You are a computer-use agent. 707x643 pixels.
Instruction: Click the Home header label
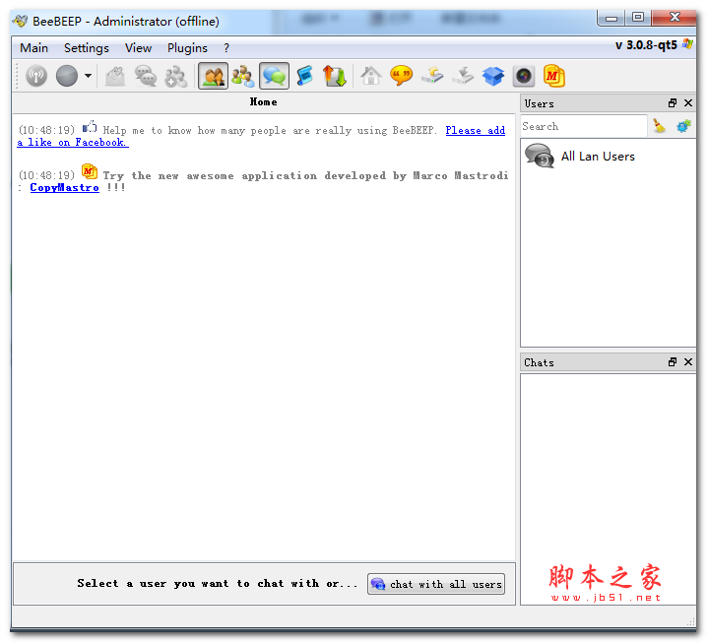[x=263, y=101]
